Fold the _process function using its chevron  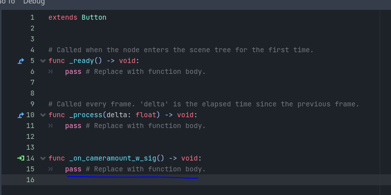tap(43, 115)
